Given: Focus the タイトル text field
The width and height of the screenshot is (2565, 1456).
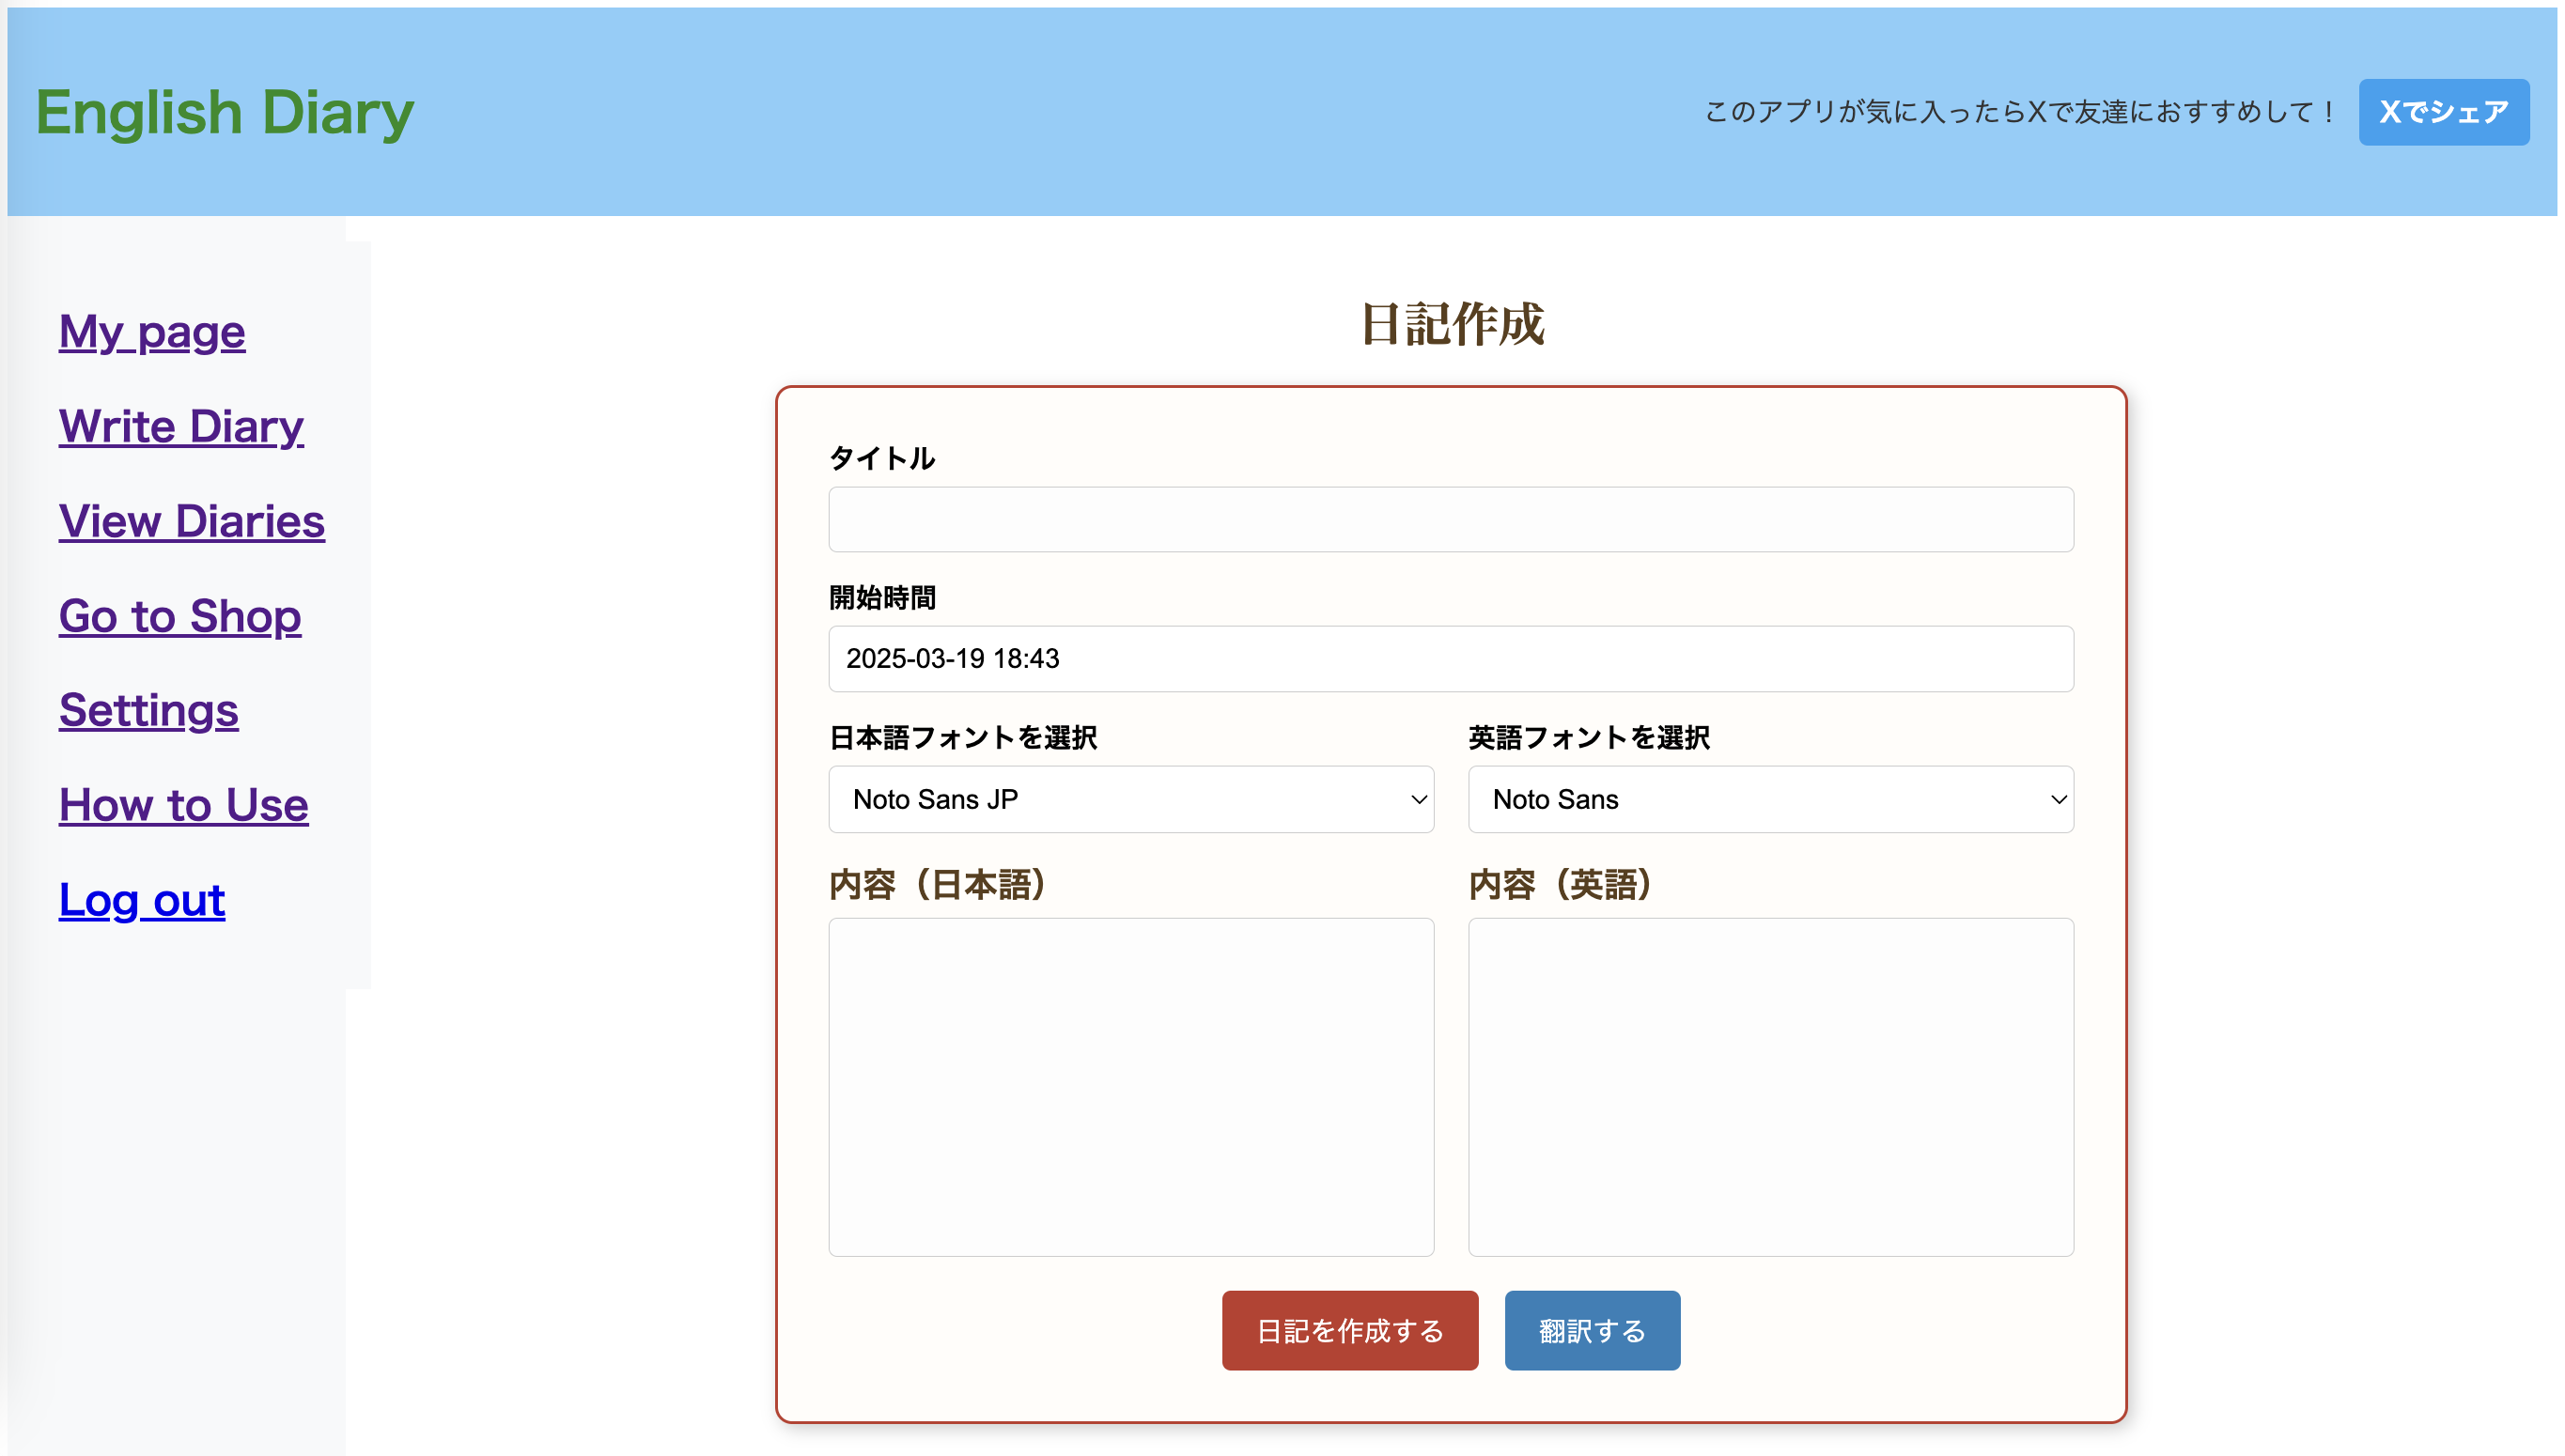Looking at the screenshot, I should pyautogui.click(x=1450, y=520).
